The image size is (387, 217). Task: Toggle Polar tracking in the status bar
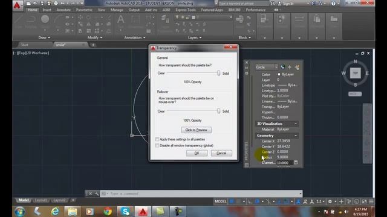click(257, 201)
